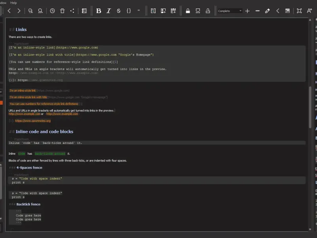Click the share note icon

click(72, 11)
